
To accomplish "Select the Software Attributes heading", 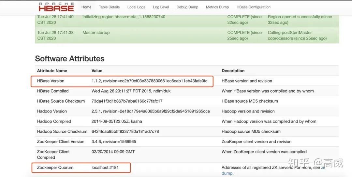I will 70,58.
